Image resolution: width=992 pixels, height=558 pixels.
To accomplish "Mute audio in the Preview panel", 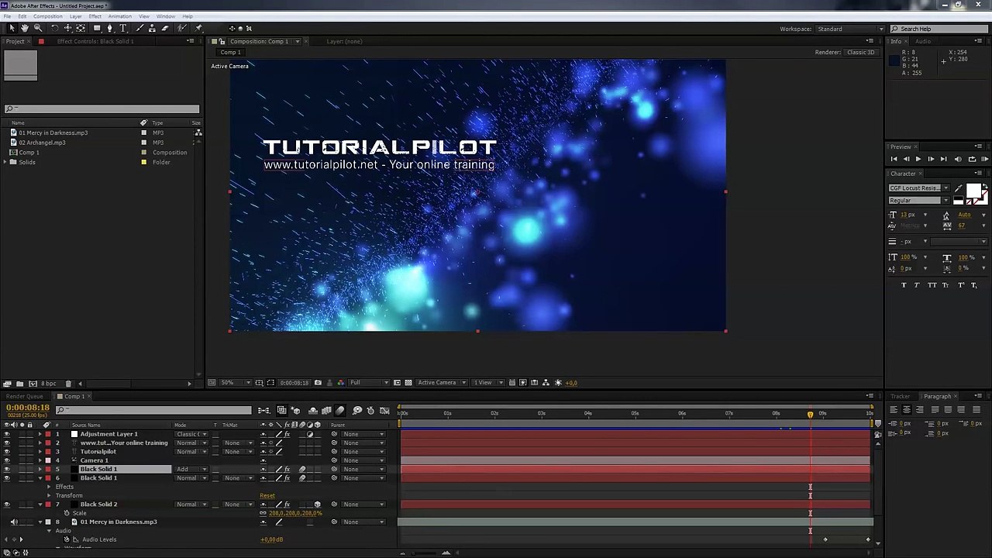I will pyautogui.click(x=958, y=159).
